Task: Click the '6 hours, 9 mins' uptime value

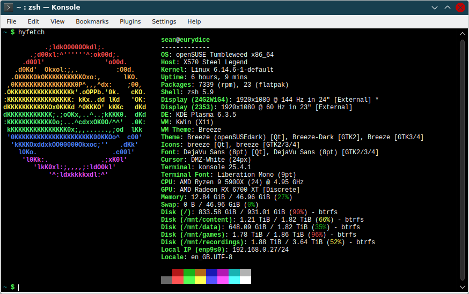Action: click(219, 77)
